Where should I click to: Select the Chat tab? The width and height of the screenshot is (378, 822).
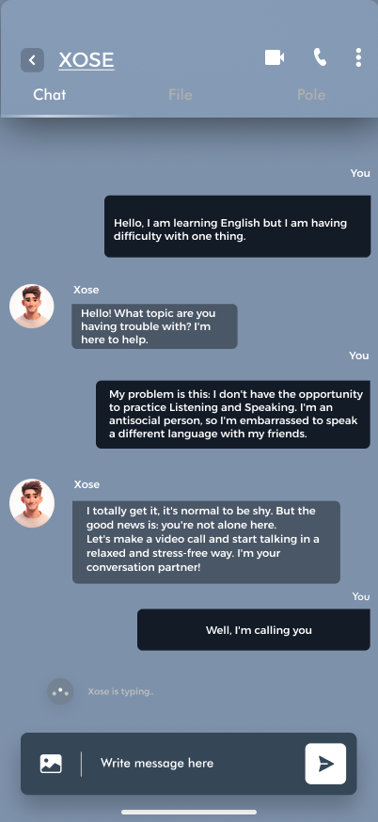tap(50, 95)
